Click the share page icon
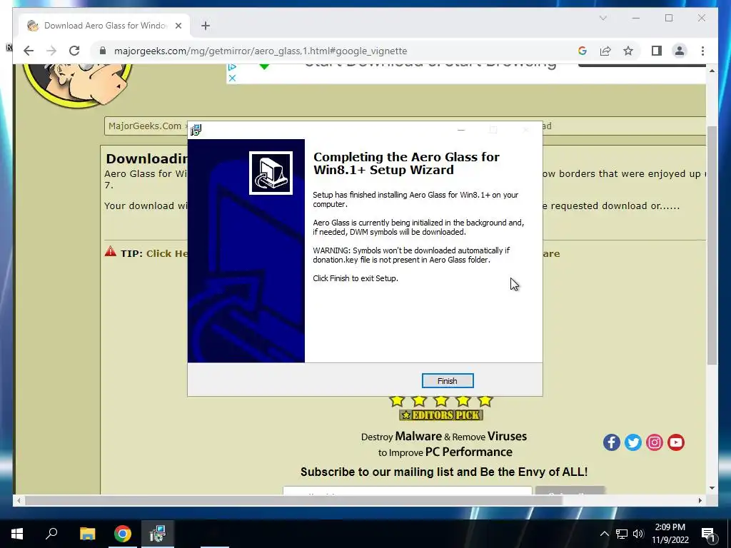This screenshot has width=731, height=548. click(605, 51)
